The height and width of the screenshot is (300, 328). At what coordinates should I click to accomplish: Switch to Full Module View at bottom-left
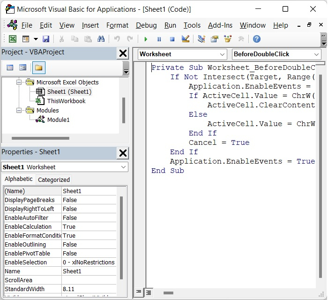click(x=148, y=292)
